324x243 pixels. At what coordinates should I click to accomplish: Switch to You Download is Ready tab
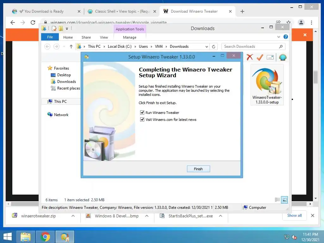[44, 11]
